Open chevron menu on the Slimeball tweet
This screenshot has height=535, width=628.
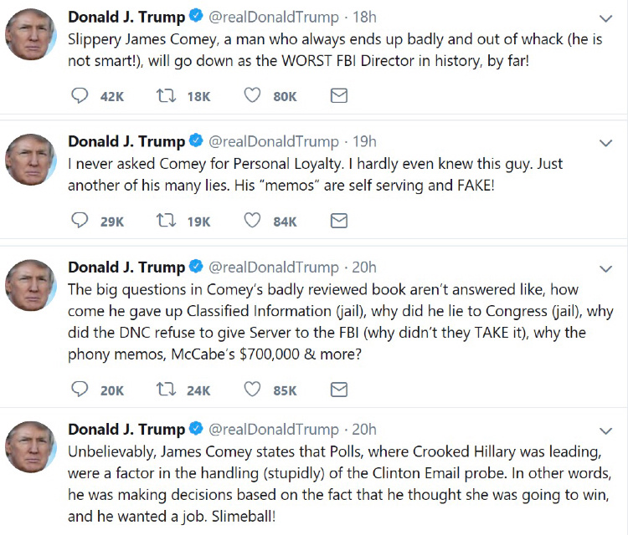click(x=606, y=431)
